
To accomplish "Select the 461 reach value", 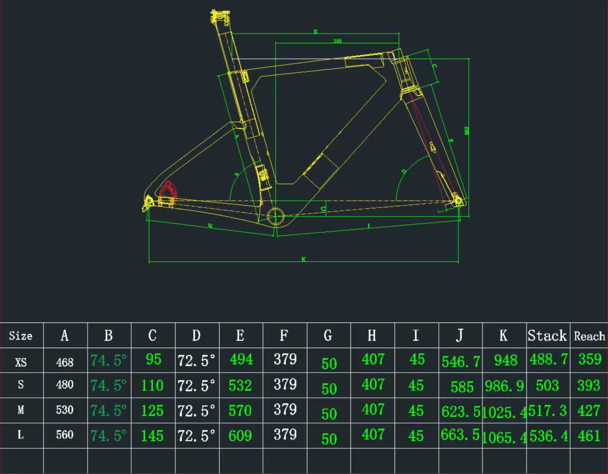I will tap(589, 436).
